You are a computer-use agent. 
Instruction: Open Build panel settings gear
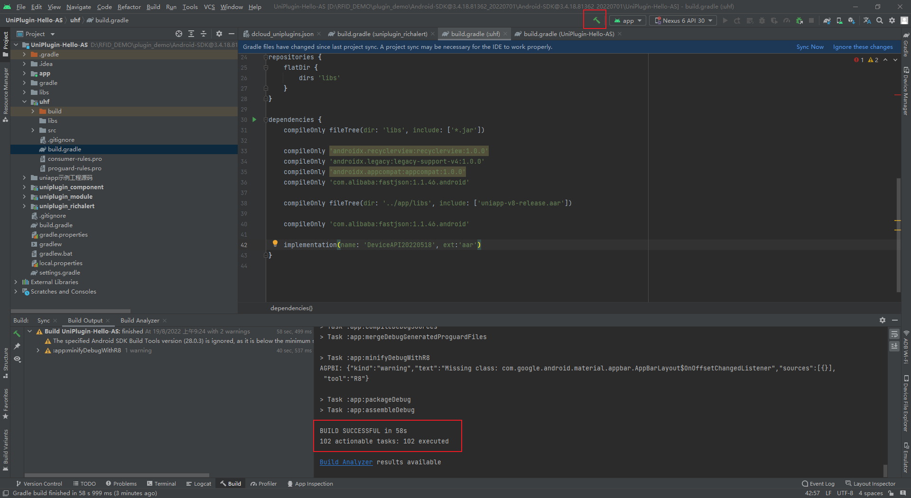[x=883, y=320]
